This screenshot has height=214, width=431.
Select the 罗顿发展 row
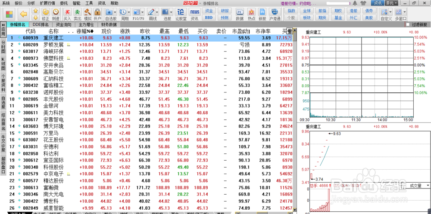point(150,44)
